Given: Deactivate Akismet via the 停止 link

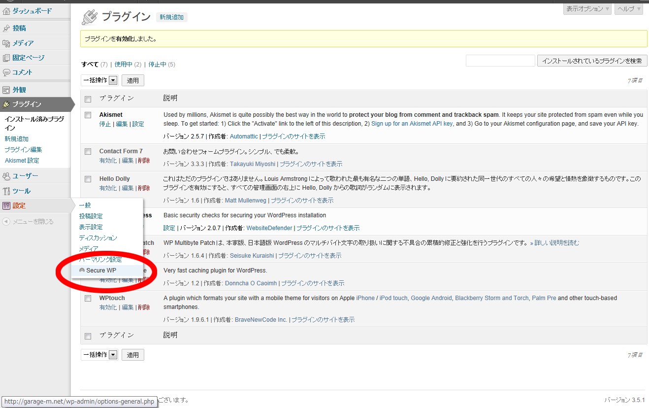Looking at the screenshot, I should tap(105, 124).
